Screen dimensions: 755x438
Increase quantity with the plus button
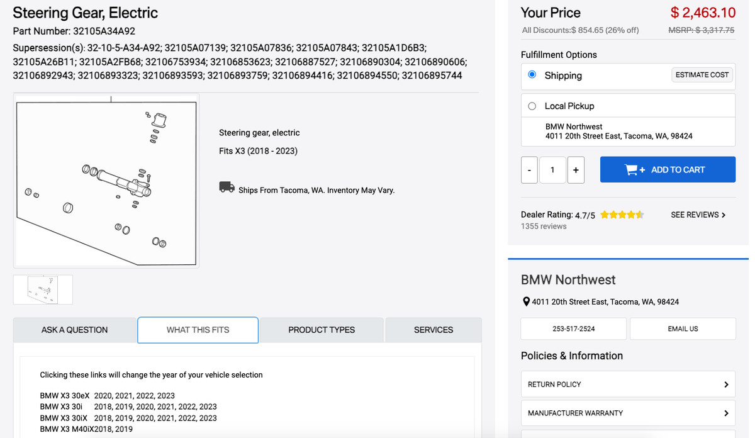click(576, 170)
